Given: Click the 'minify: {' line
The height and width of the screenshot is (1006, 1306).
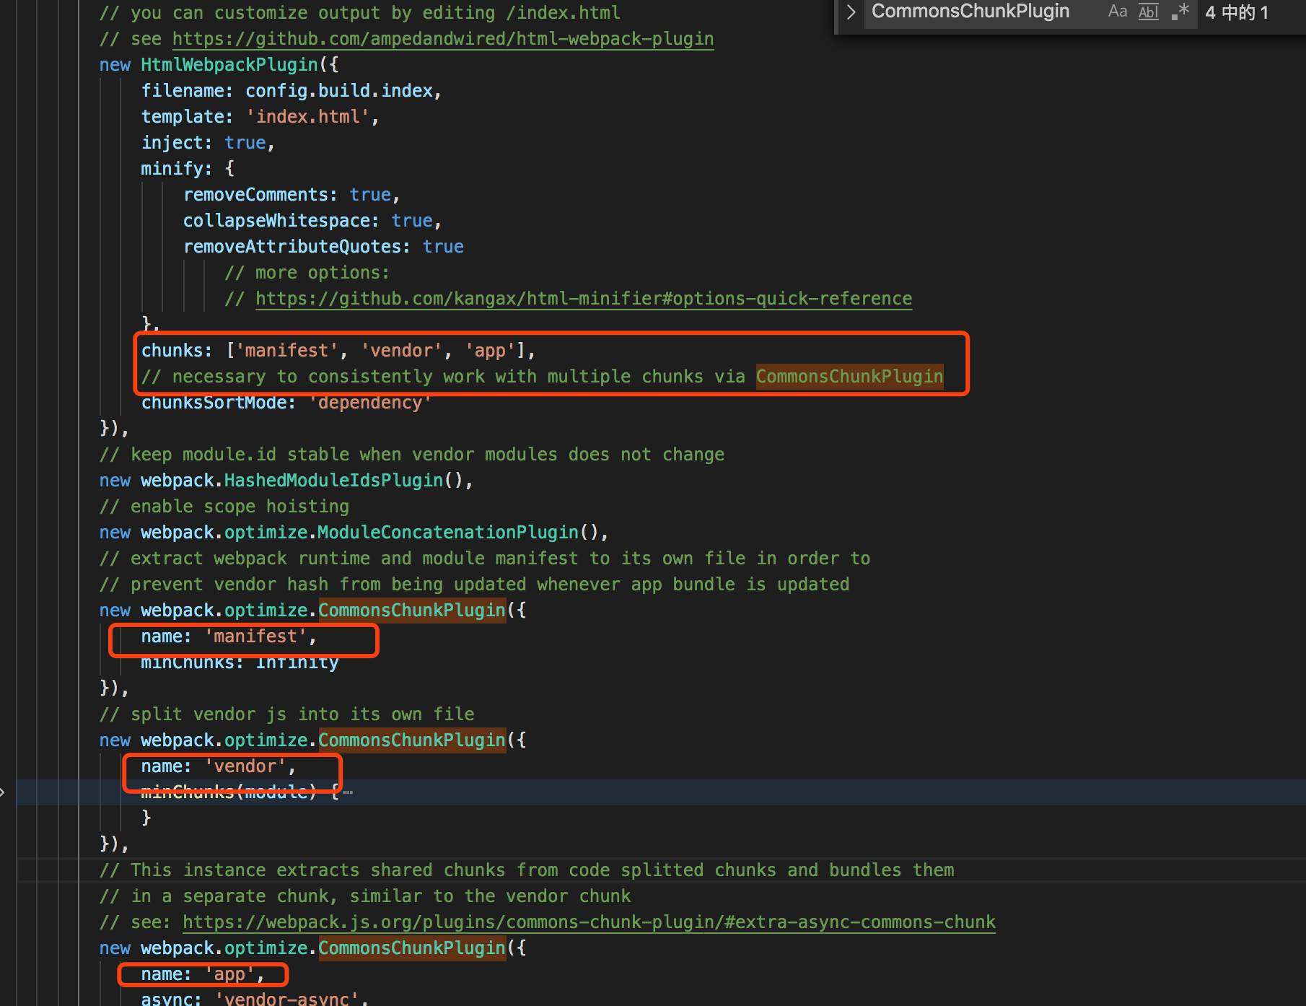Looking at the screenshot, I should click(x=188, y=169).
